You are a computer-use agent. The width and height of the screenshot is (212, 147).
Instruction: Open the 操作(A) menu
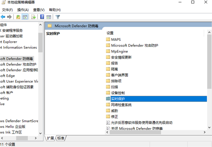click(23, 10)
